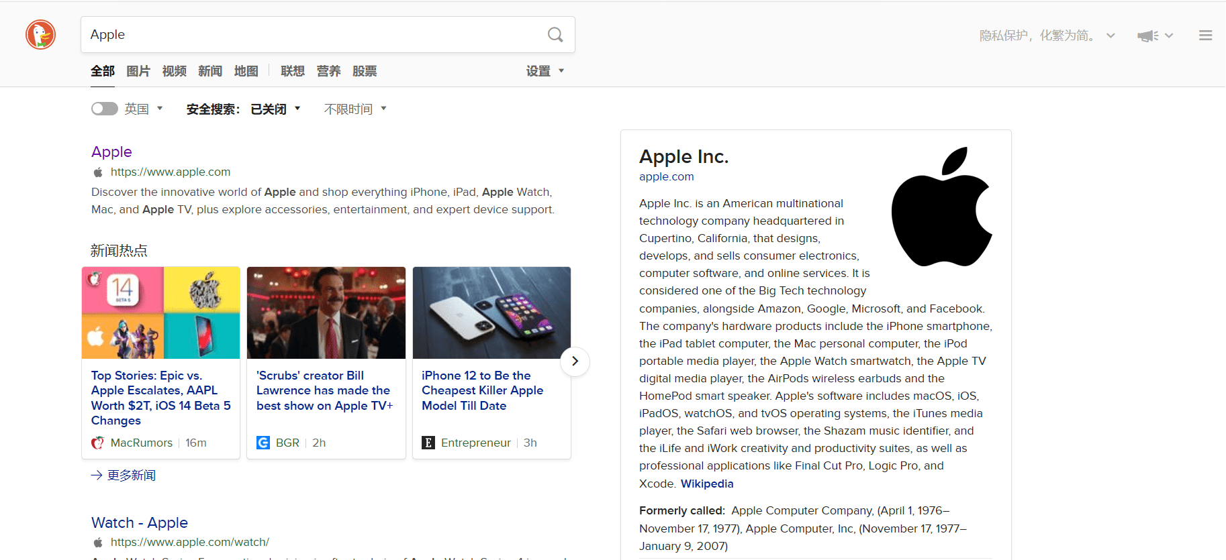Click next arrow on news carousel
Screen dimensions: 1226x560
[575, 361]
